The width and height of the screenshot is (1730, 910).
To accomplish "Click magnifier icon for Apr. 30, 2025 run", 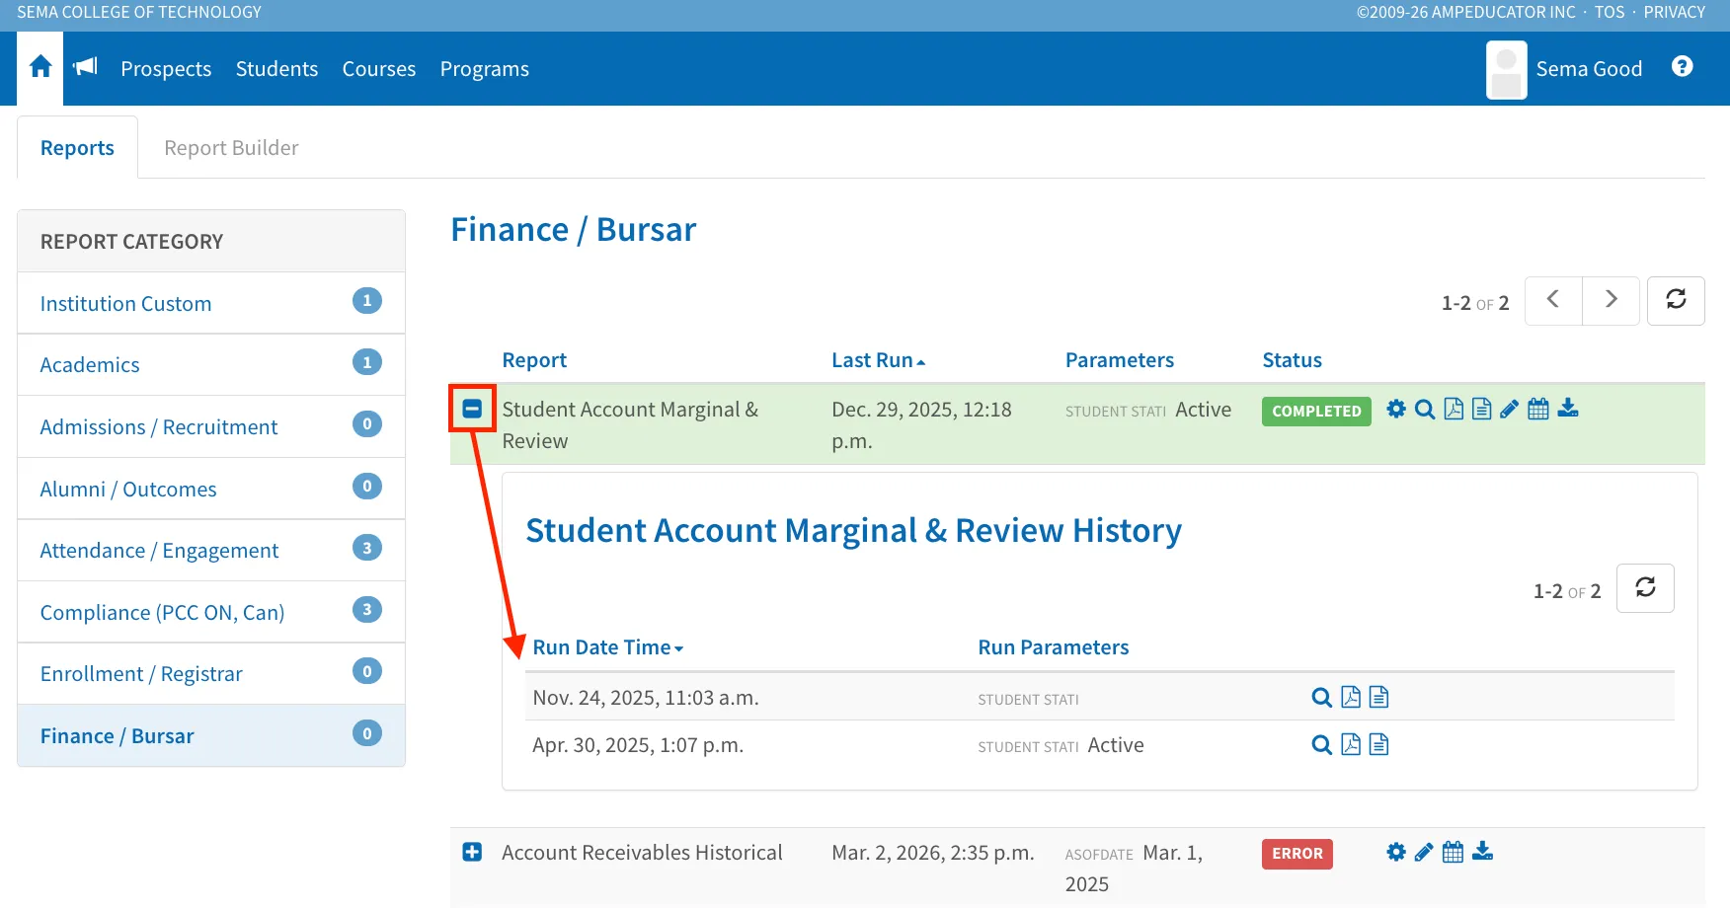I will pyautogui.click(x=1322, y=745).
